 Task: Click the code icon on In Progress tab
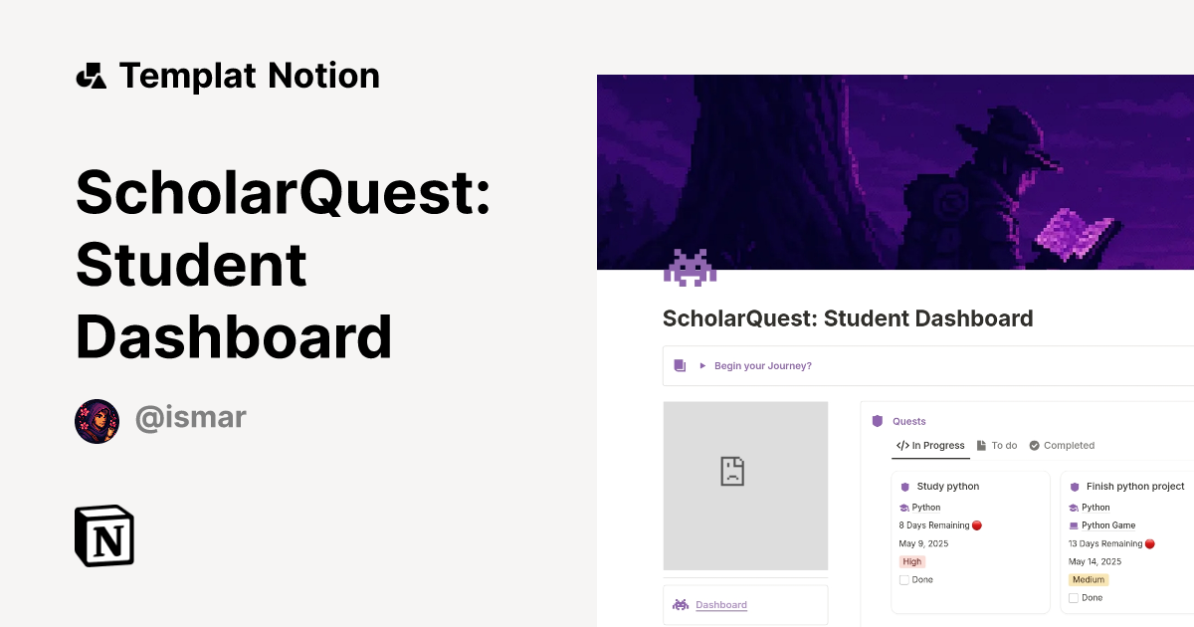(901, 445)
